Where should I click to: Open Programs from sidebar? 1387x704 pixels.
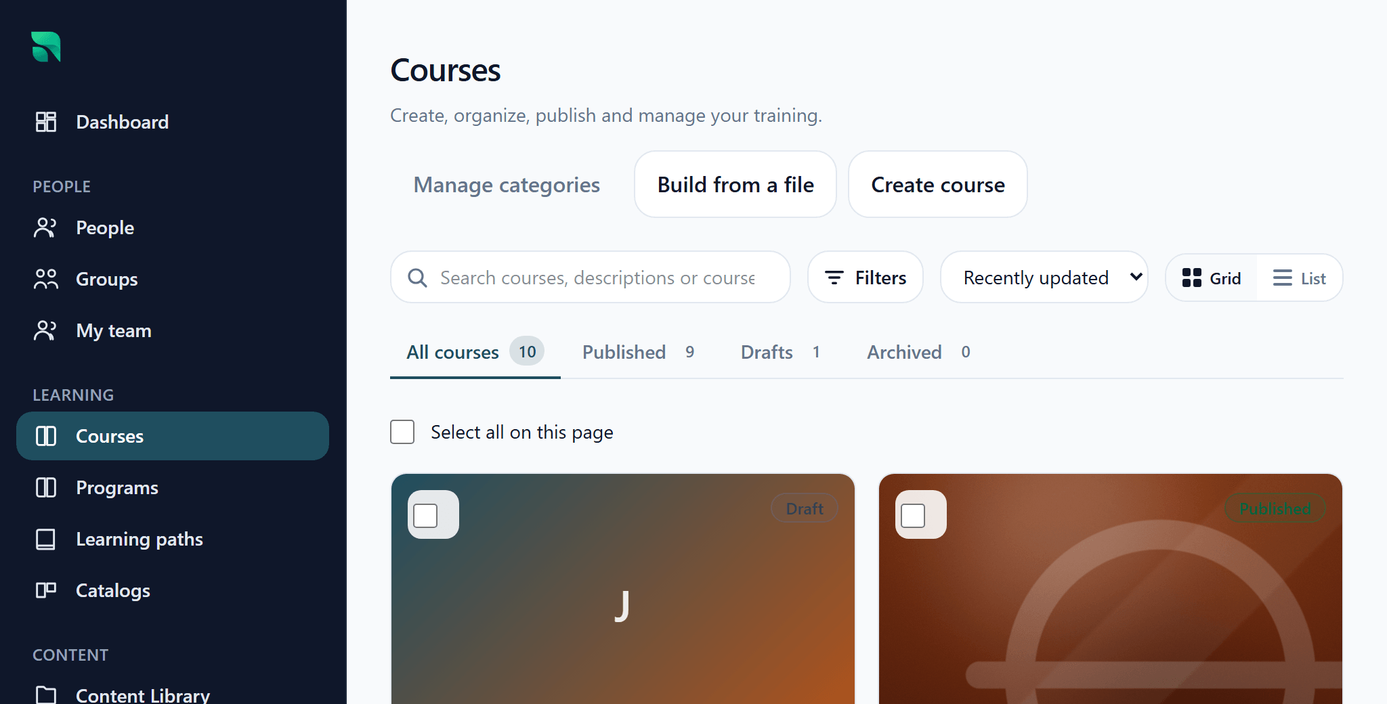pos(173,487)
